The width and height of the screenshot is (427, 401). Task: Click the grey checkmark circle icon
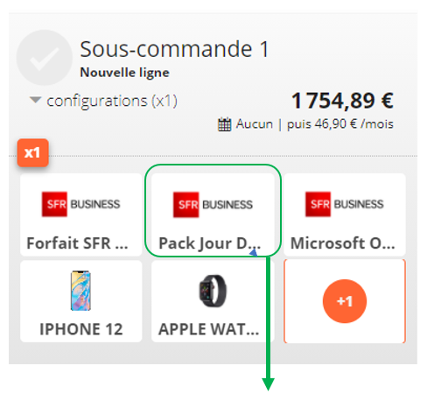[x=45, y=58]
